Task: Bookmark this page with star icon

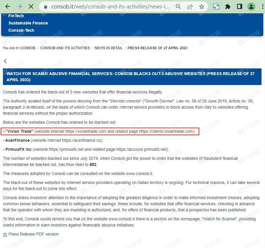Action: [201, 6]
